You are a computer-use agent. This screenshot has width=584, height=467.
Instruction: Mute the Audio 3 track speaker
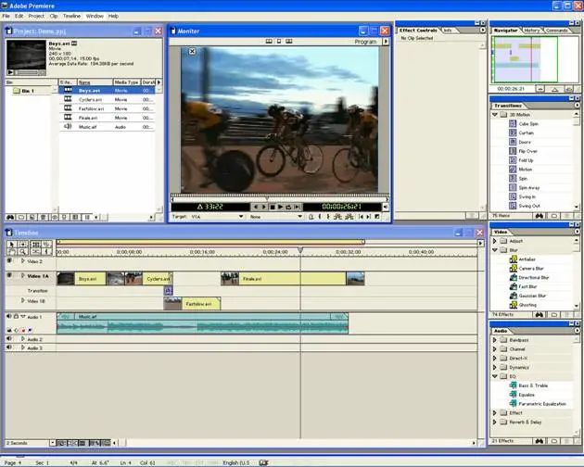[9, 347]
